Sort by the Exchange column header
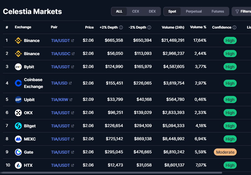 (23, 27)
